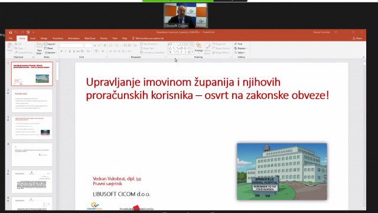Click the Tell me what you want to do box
This screenshot has height=213, width=378.
pyautogui.click(x=148, y=38)
